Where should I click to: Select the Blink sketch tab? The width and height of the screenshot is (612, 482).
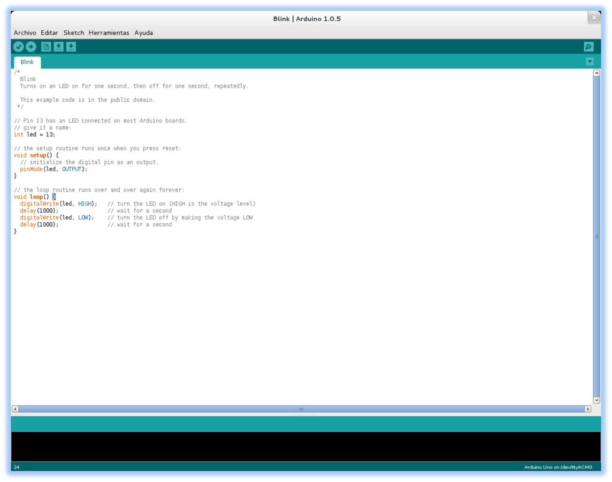tap(27, 62)
